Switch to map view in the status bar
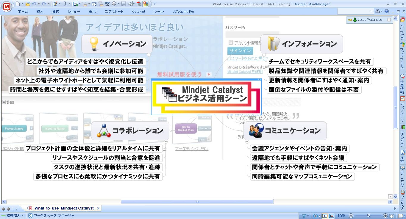Viewport: 406px width, 219px height. click(x=325, y=216)
